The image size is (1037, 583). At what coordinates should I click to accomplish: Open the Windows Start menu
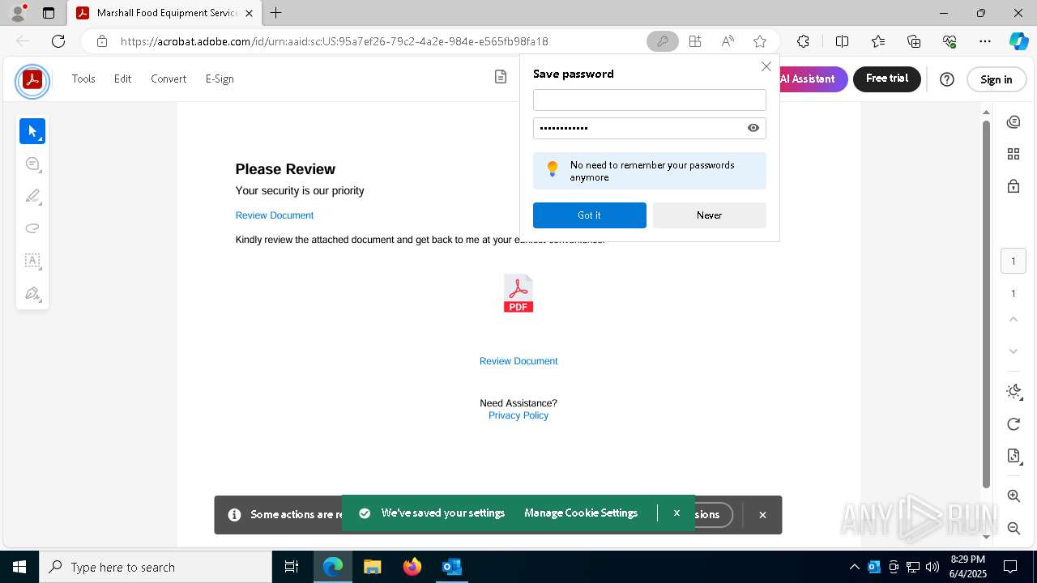point(19,567)
